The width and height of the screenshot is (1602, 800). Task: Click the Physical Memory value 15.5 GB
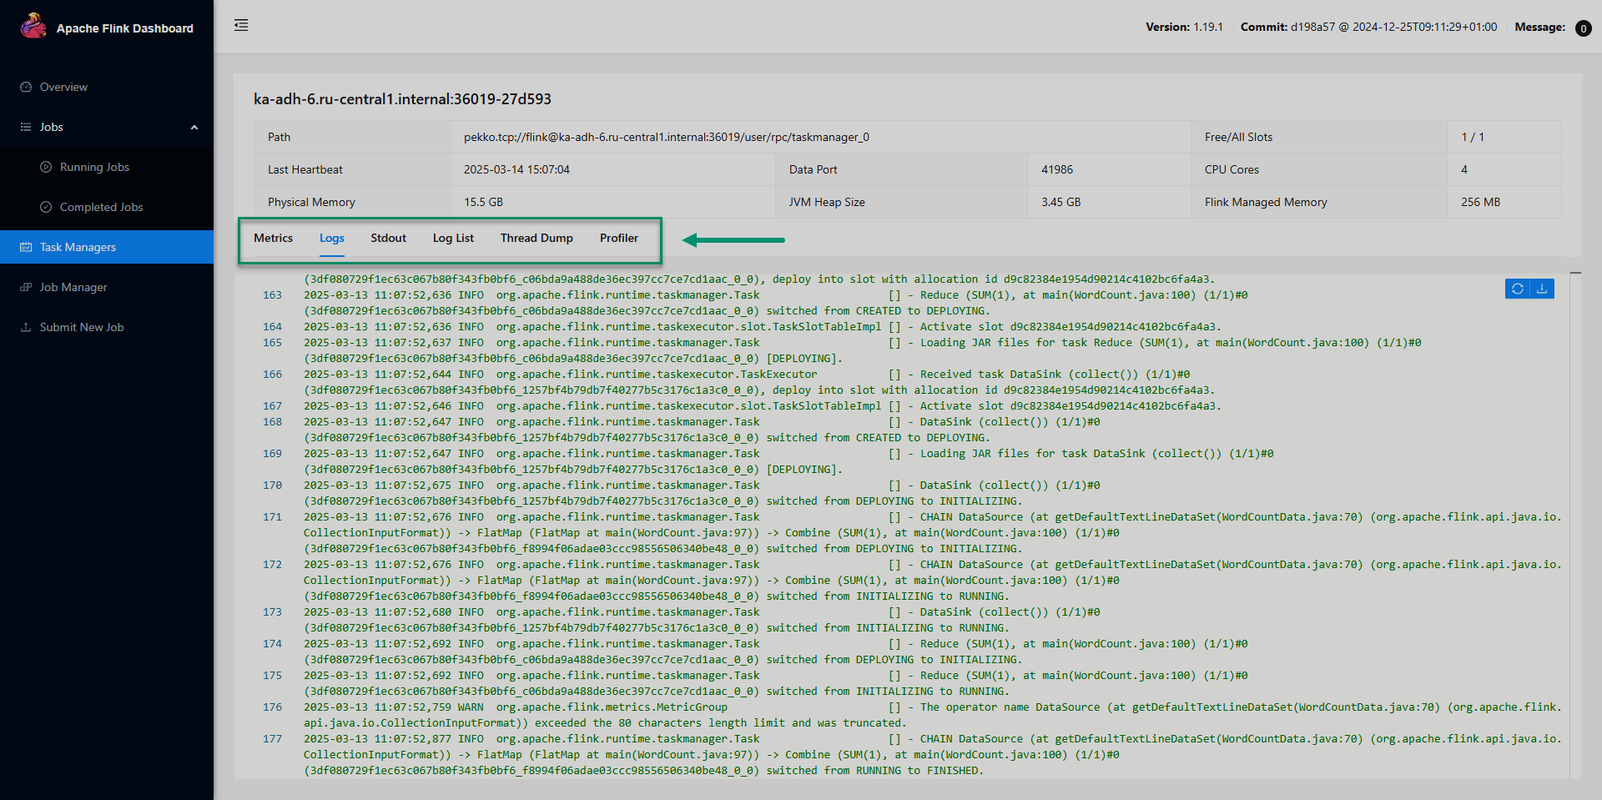pos(483,202)
